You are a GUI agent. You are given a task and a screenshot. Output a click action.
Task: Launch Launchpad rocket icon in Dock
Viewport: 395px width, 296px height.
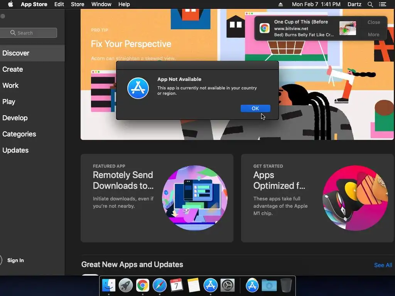click(126, 286)
